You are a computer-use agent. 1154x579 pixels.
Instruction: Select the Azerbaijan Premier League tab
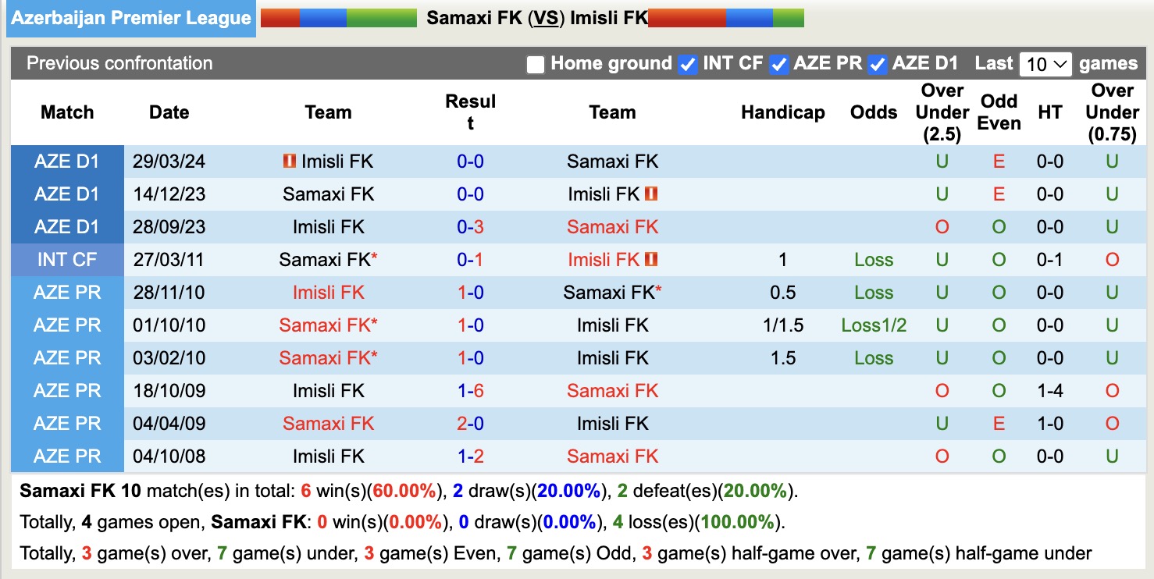(131, 19)
